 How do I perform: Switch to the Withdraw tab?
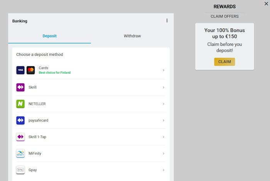[x=132, y=36]
